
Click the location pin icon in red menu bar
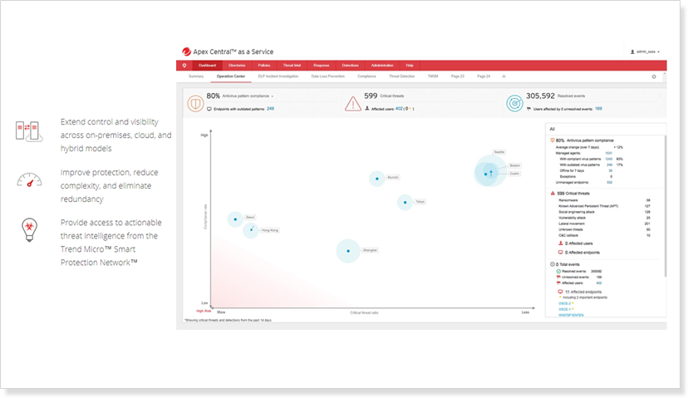(184, 66)
